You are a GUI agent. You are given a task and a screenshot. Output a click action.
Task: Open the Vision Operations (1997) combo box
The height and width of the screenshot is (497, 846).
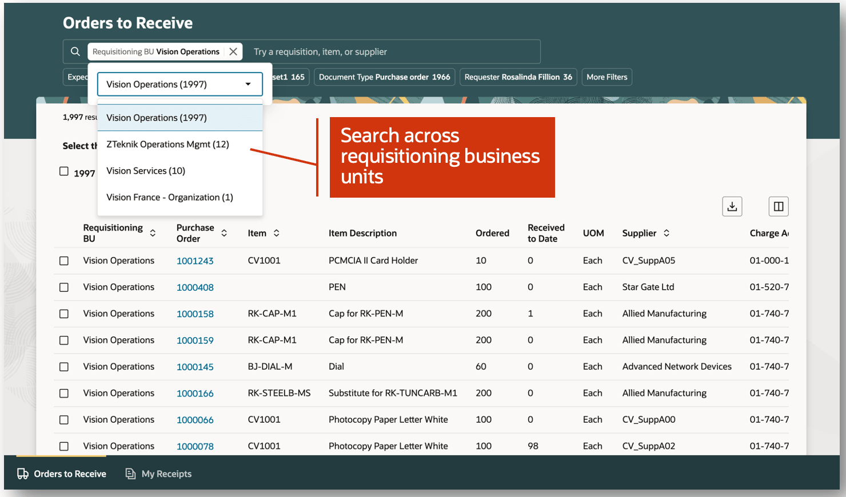(180, 84)
